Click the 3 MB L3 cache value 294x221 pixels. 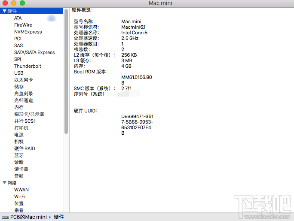(127, 61)
